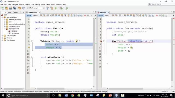Viewport: 175px width, 98px height.
Task: Click Start Macro Recording in Vehicle.java toolbar
Action: click(85, 16)
